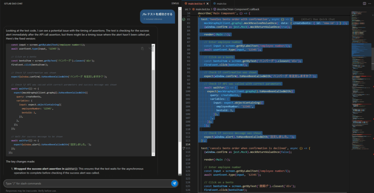Copy the code snippet in Duo Chat
The height and width of the screenshot is (193, 374).
pos(142,49)
